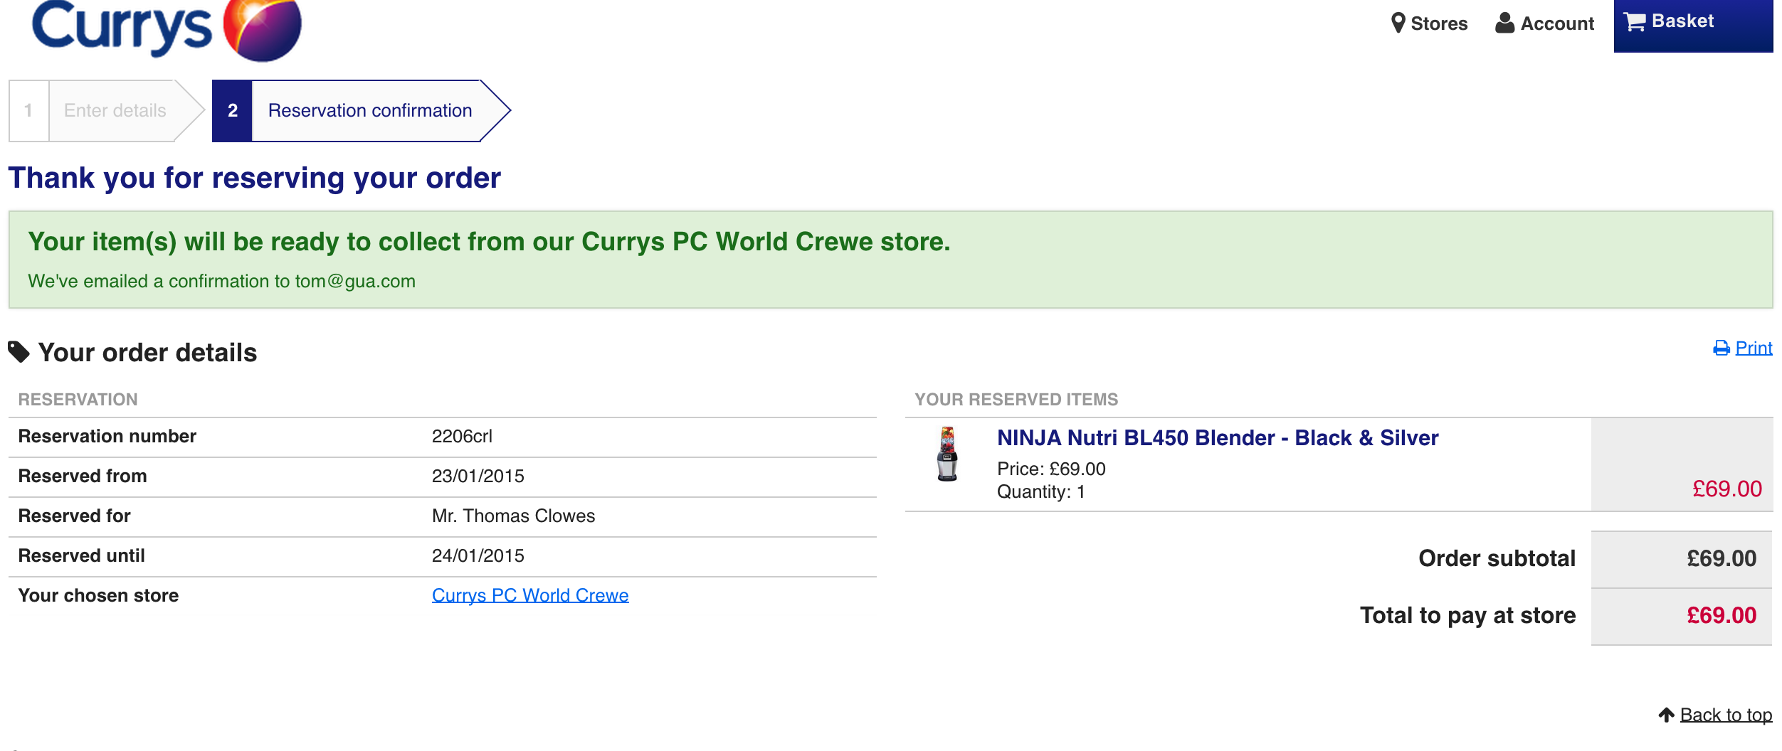
Task: Click the Reserved from row label
Action: tap(83, 476)
